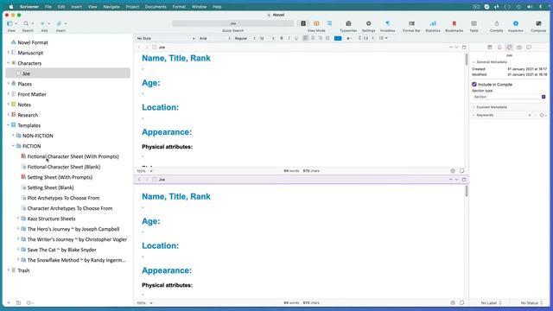Uncheck Include in Compile
553x311 pixels.
(x=474, y=85)
